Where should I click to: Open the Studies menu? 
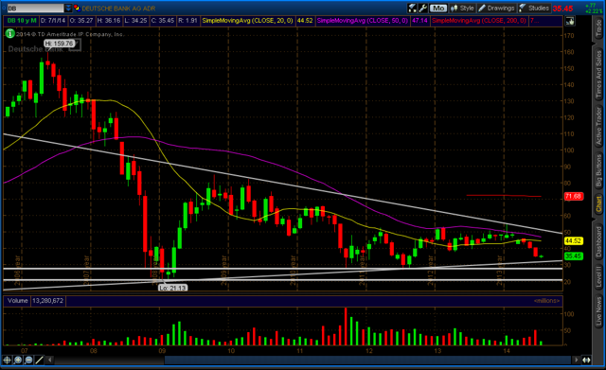(x=534, y=9)
